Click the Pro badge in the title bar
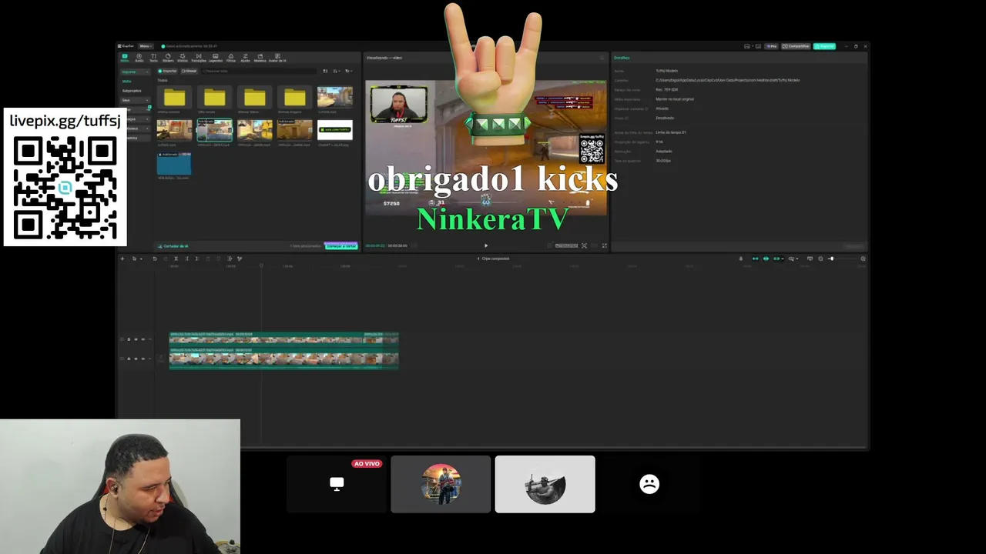Viewport: 986px width, 554px height. [x=771, y=46]
